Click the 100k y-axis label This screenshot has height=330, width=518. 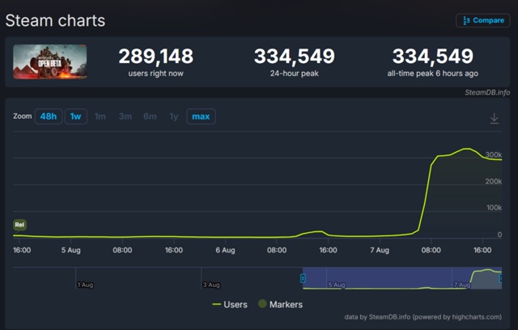click(495, 208)
